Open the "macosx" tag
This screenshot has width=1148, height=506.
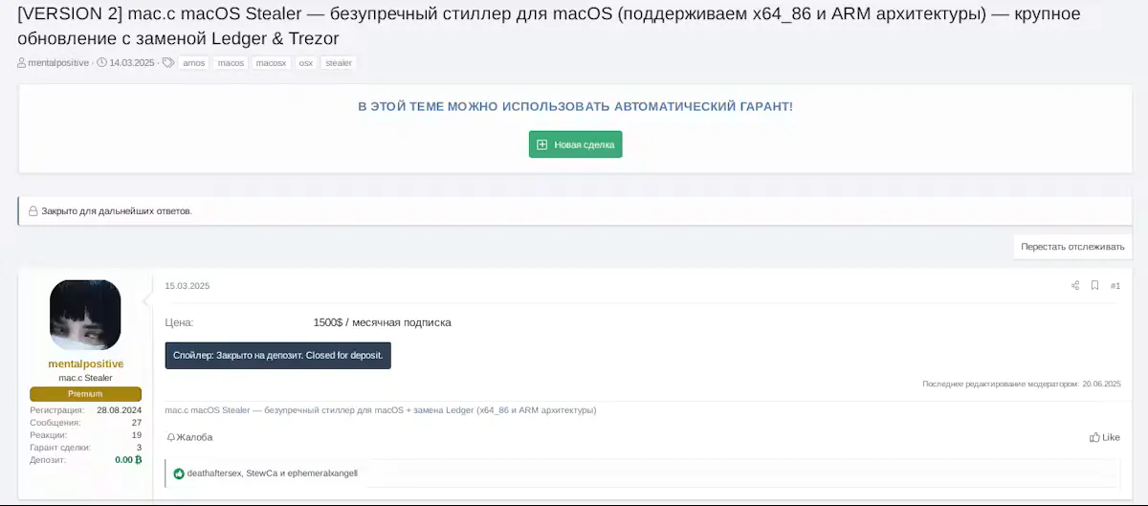271,63
